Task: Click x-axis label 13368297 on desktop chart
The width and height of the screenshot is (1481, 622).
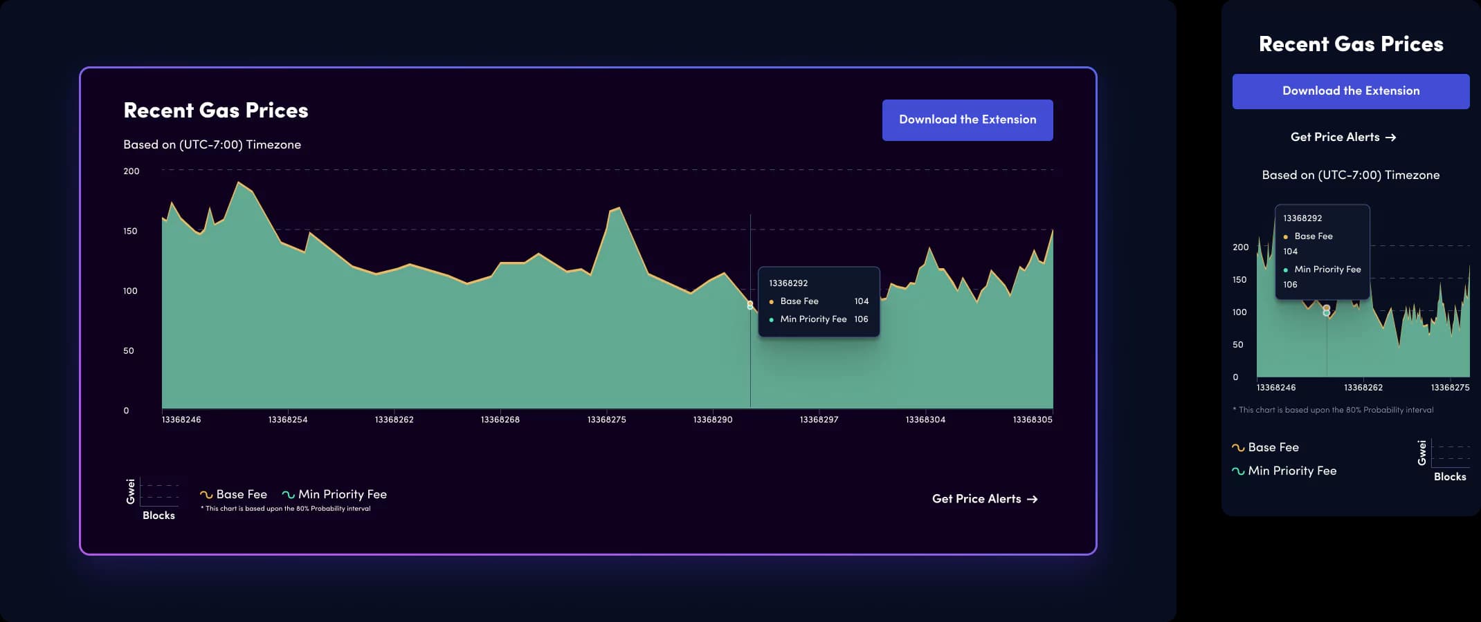Action: coord(819,420)
